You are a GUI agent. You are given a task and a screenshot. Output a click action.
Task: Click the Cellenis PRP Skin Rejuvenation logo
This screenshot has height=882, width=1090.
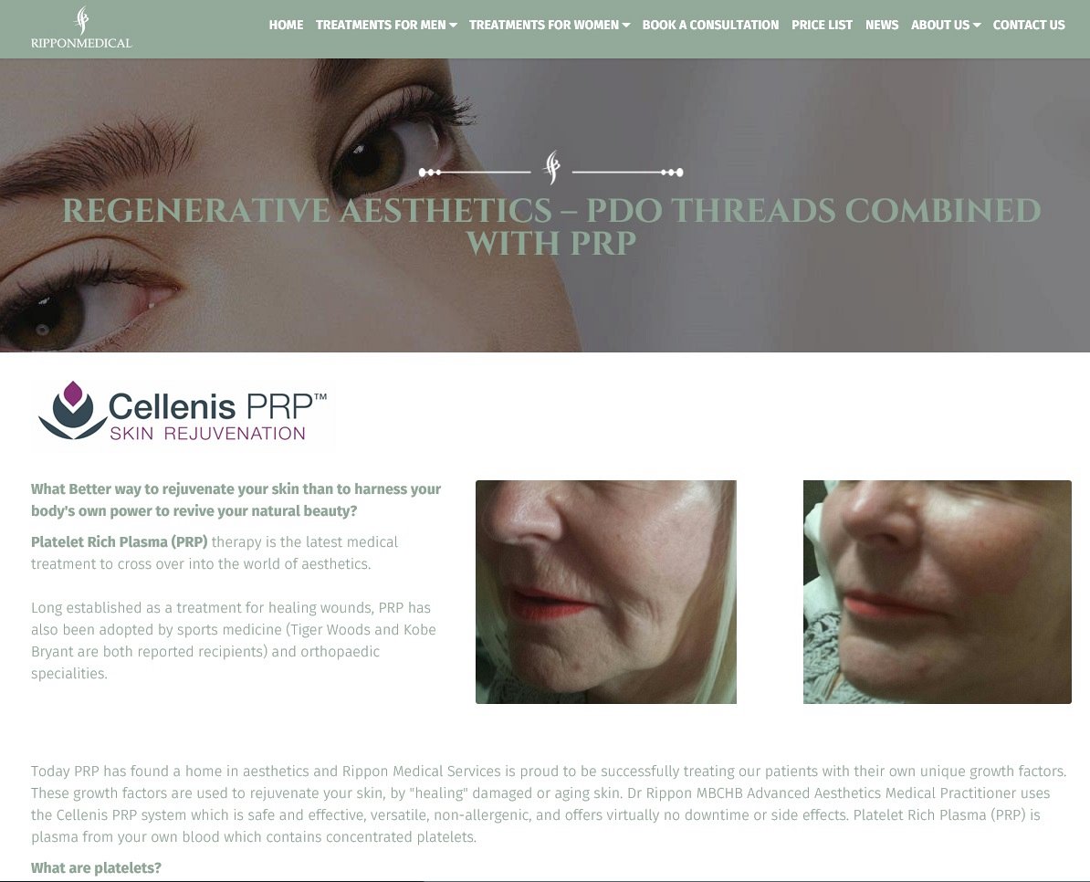[183, 411]
